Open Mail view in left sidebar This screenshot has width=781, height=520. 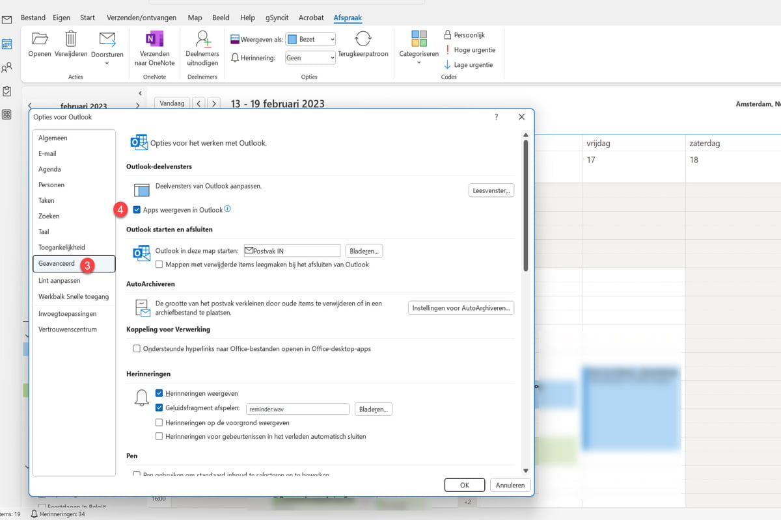point(7,20)
